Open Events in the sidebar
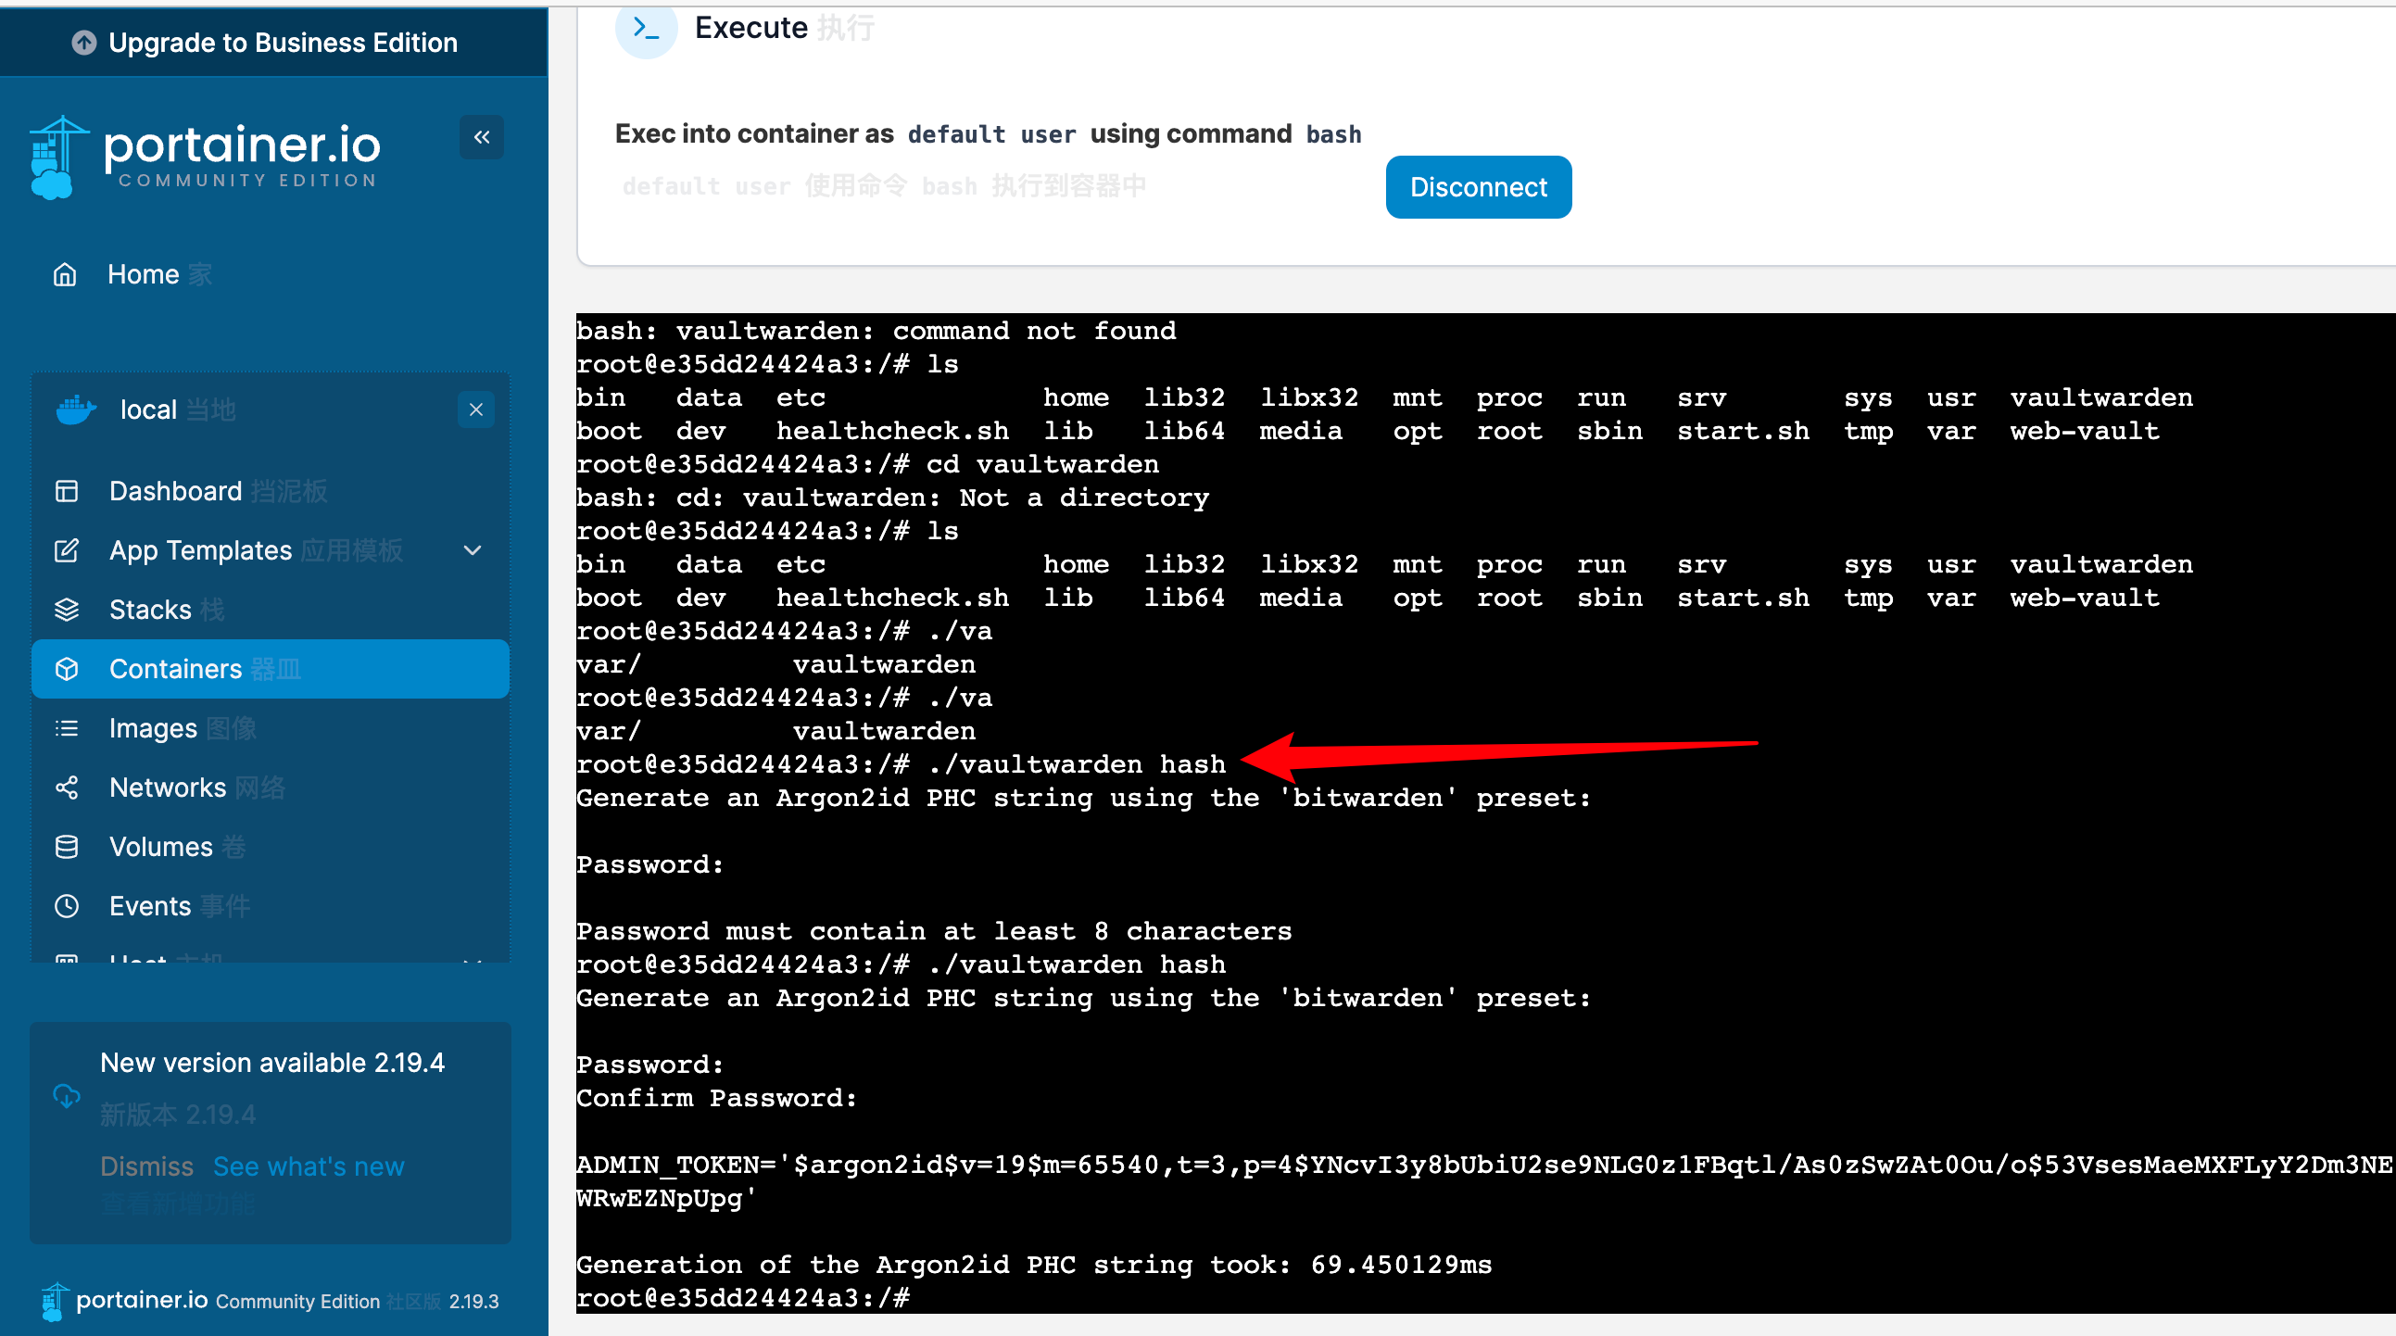This screenshot has height=1336, width=2396. pyautogui.click(x=270, y=906)
